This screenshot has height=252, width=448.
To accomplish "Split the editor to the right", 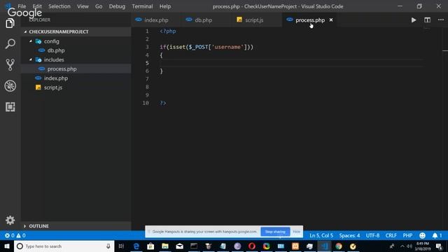I will (427, 20).
